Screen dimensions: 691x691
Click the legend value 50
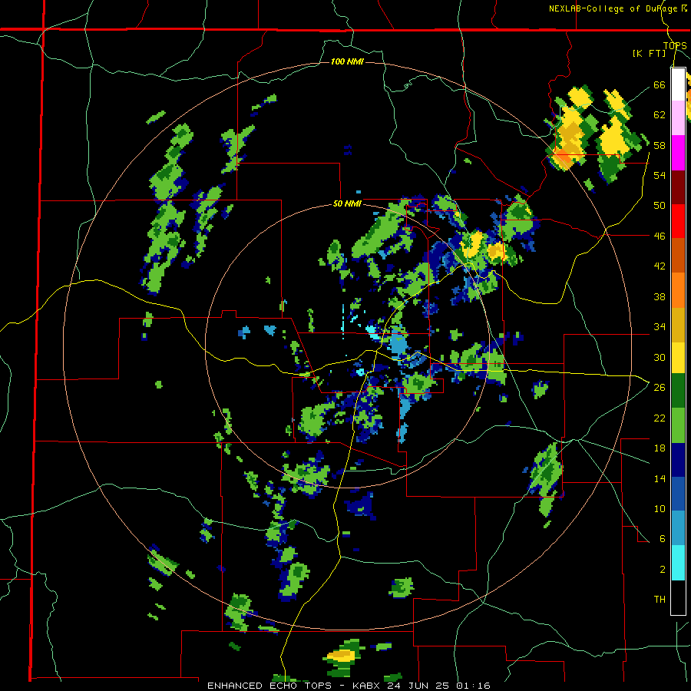tap(660, 206)
